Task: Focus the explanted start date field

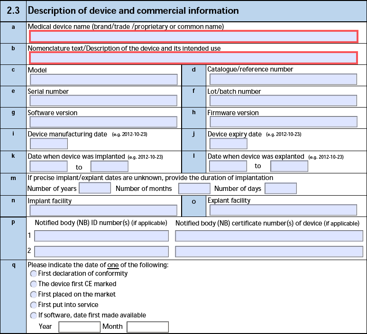Action: click(228, 166)
